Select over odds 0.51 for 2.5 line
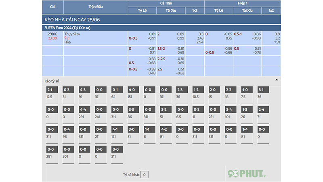 (x=181, y=69)
